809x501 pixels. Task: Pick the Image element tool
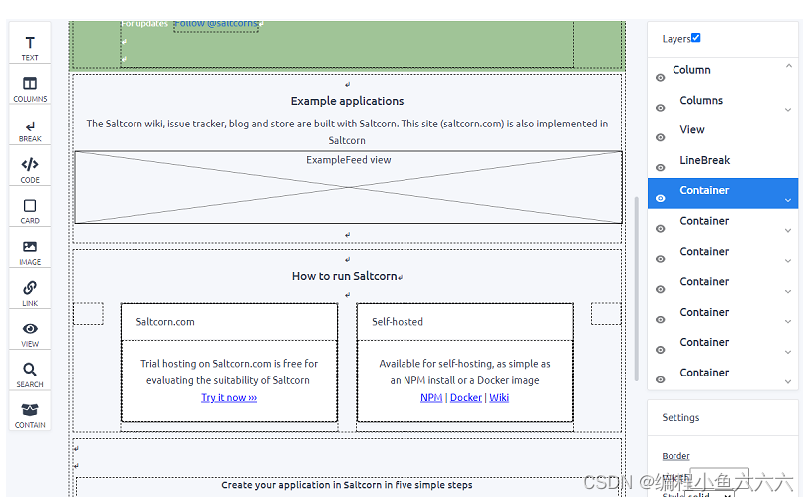[30, 252]
